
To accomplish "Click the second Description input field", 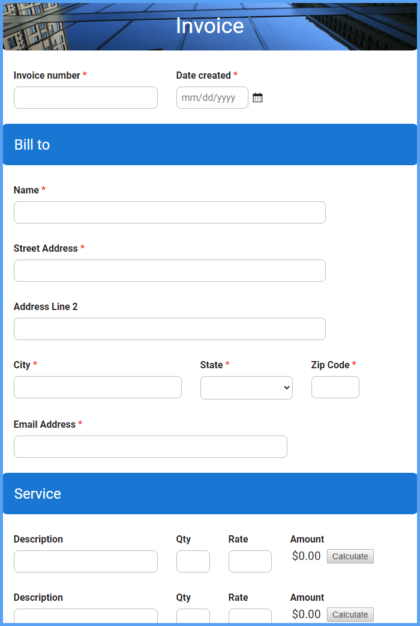I will (86, 616).
